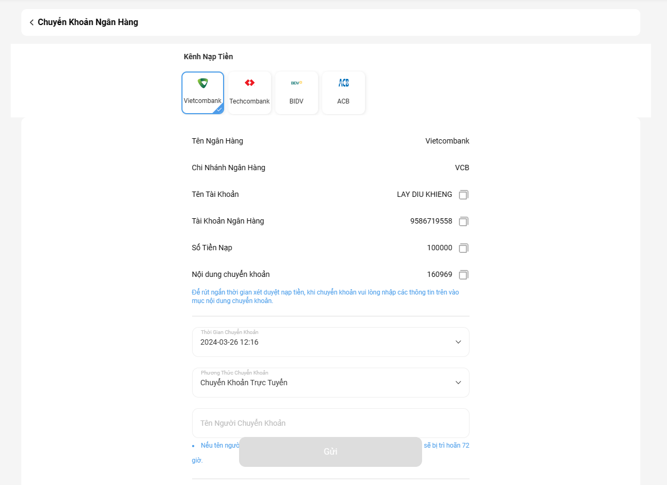Copy bank account number 9586719558

tap(463, 221)
